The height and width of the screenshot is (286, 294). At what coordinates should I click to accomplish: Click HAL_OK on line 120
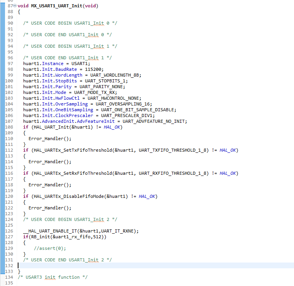[147, 196]
